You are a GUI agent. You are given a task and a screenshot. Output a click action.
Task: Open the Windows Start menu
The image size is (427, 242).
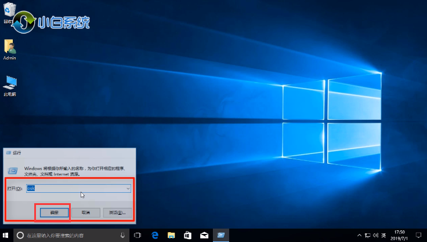(5, 236)
